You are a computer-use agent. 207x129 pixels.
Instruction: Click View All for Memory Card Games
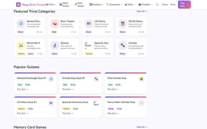click(x=142, y=127)
